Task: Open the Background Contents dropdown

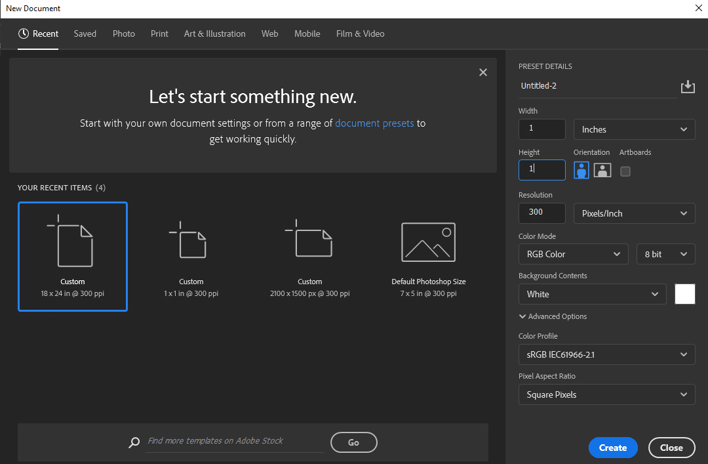Action: coord(592,294)
